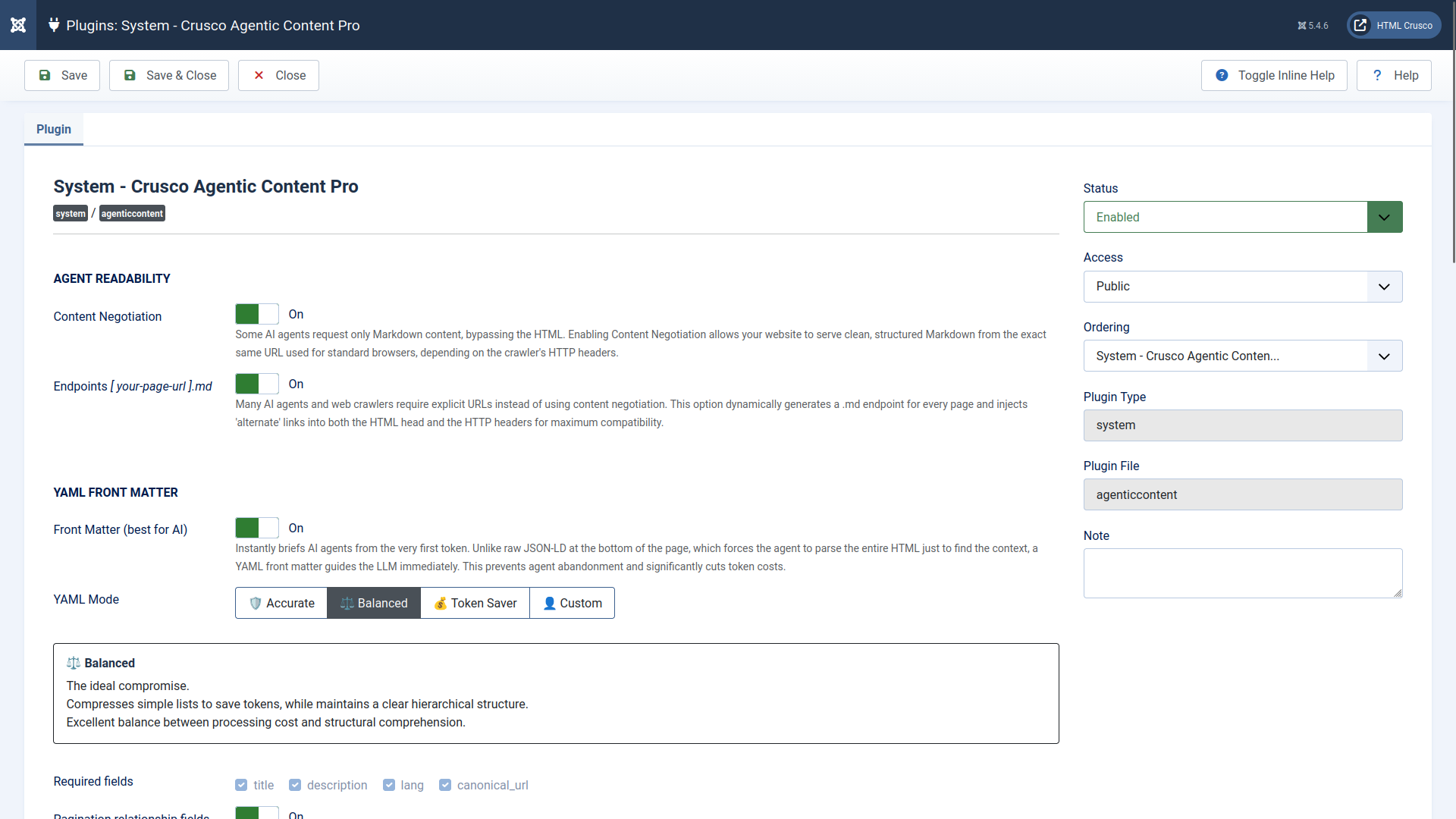The width and height of the screenshot is (1456, 819).
Task: Click the Toggle Inline Help question icon
Action: pyautogui.click(x=1222, y=75)
